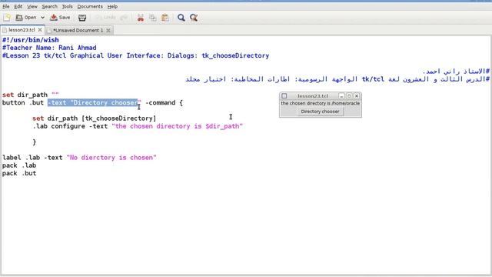Click the set dir_path [tk_chooseDirectory] line
The image size is (492, 277).
(94, 118)
